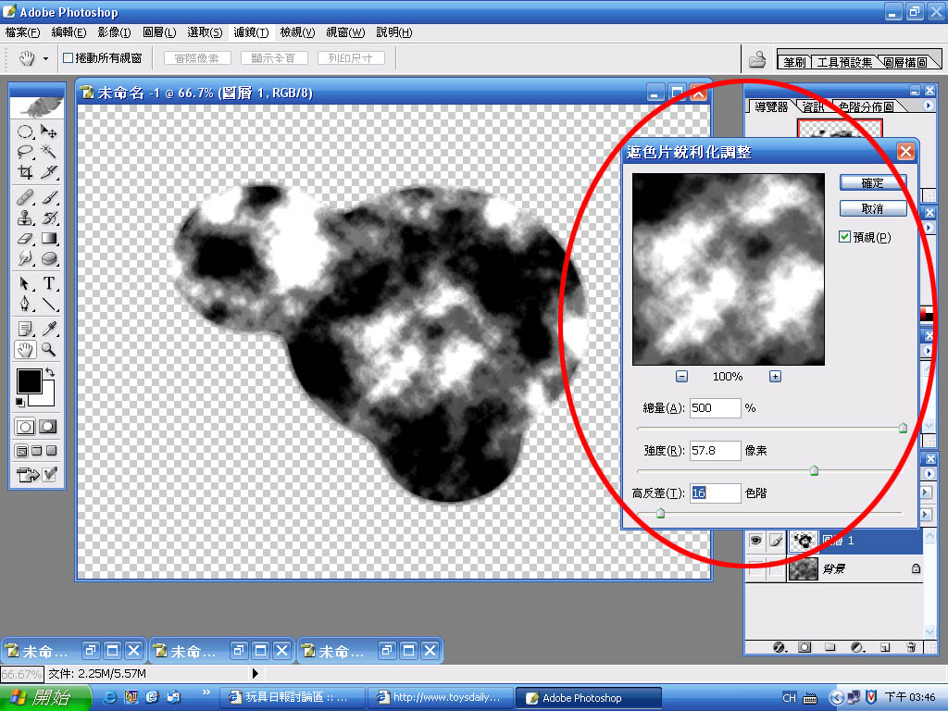Open the 濾鏡 menu

250,32
